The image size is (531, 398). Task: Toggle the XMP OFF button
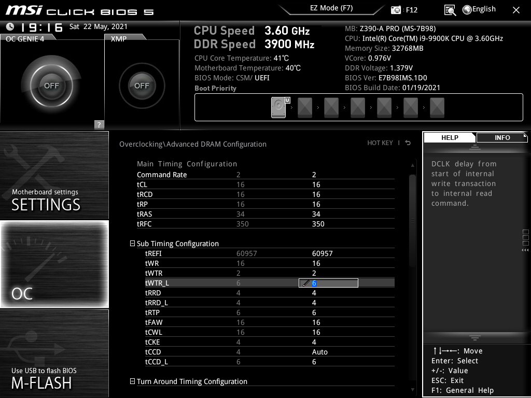(x=142, y=86)
